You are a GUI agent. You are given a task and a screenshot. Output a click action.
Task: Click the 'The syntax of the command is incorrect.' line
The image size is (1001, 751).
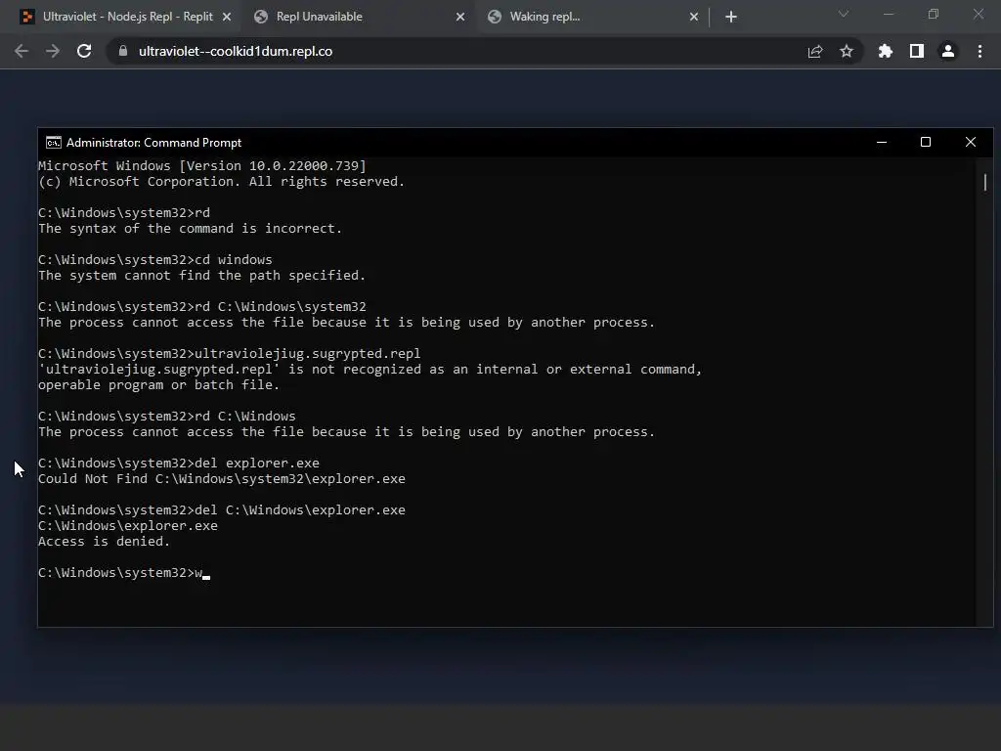[x=191, y=228]
